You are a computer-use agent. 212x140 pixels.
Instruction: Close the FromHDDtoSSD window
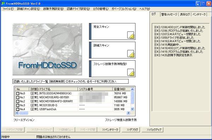click(209, 4)
